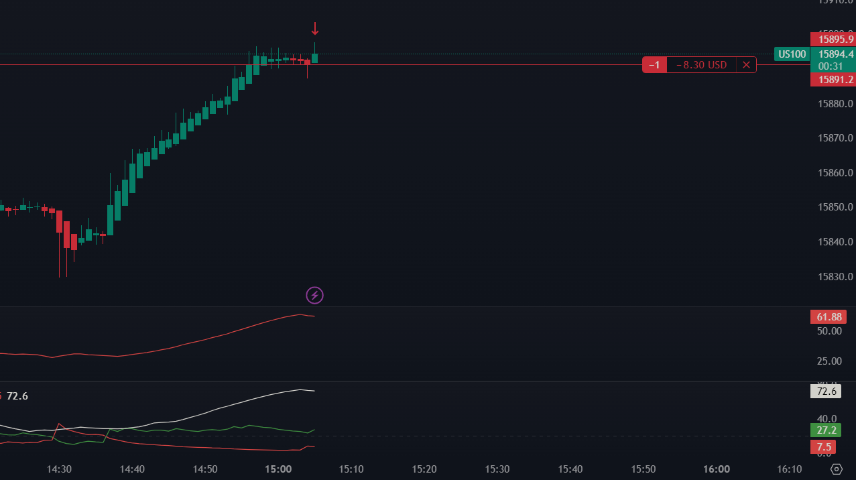Click the white 72.6 indicator value tag
The height and width of the screenshot is (480, 856).
[827, 391]
